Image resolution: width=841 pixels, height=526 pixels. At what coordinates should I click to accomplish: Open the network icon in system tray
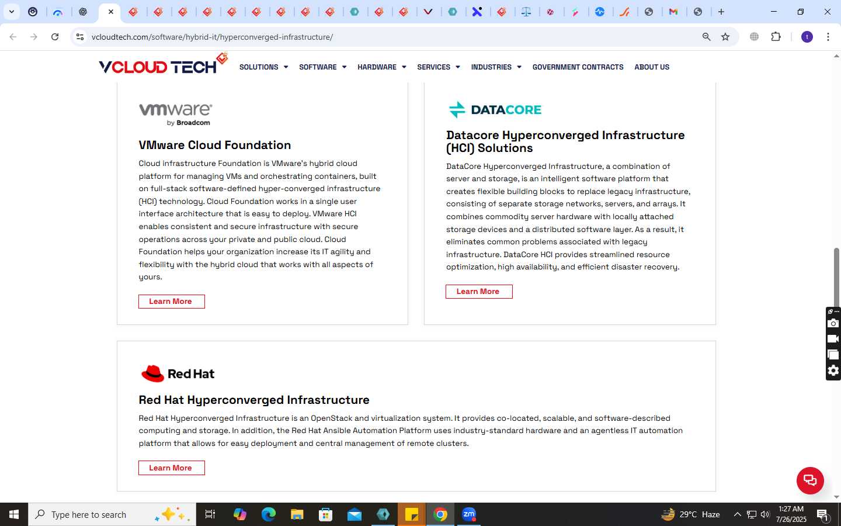[752, 514]
